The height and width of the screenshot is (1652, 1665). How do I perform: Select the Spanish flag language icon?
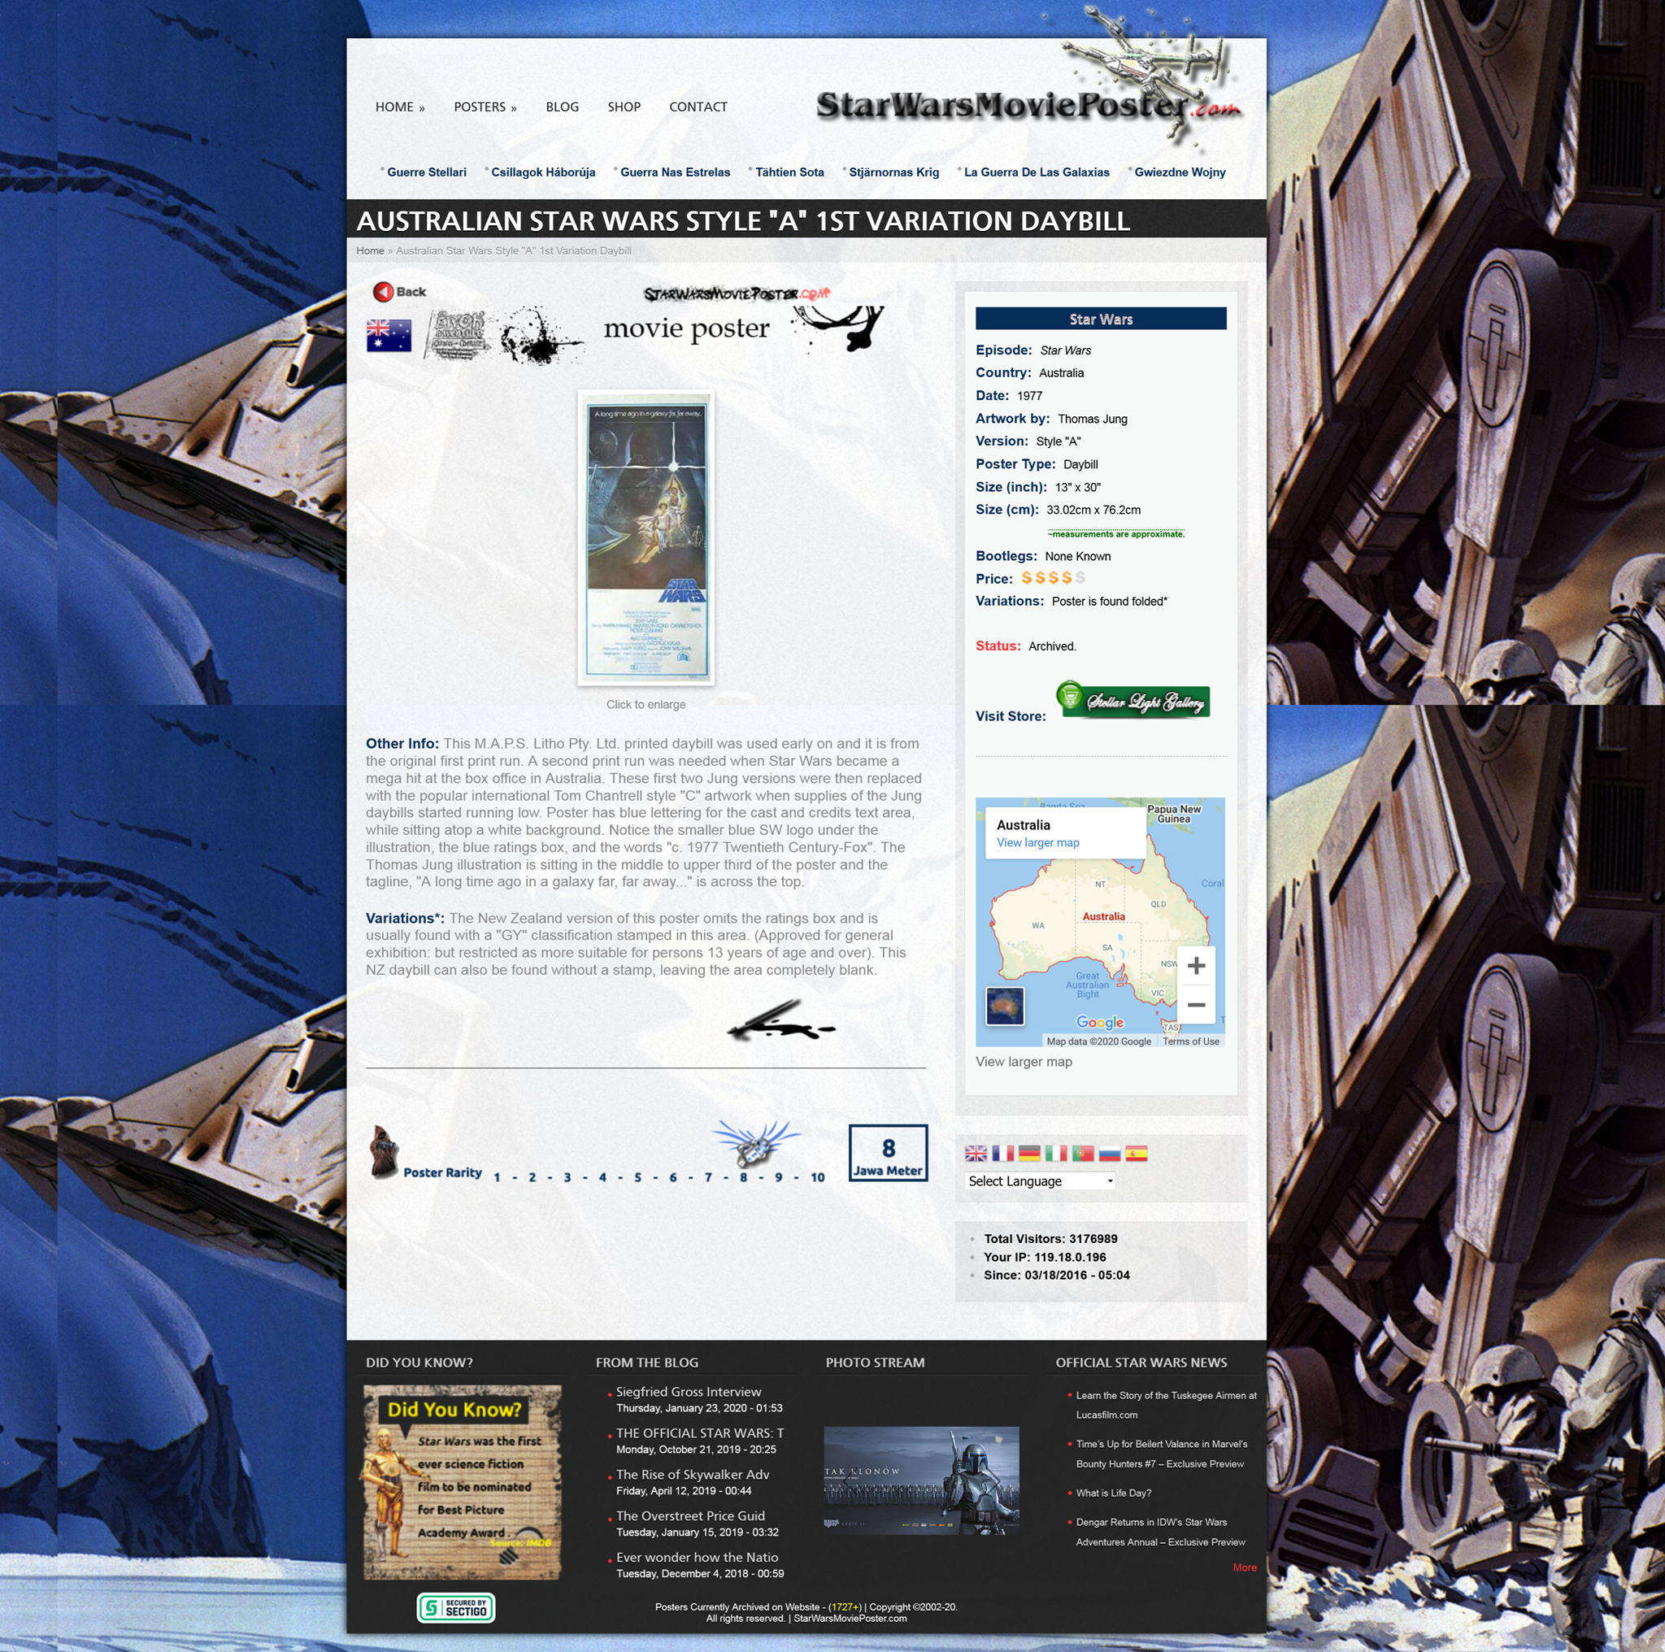1136,1153
